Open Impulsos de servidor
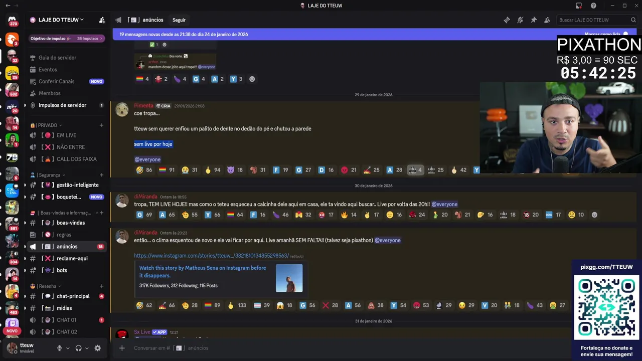This screenshot has width=642, height=361. point(67,105)
